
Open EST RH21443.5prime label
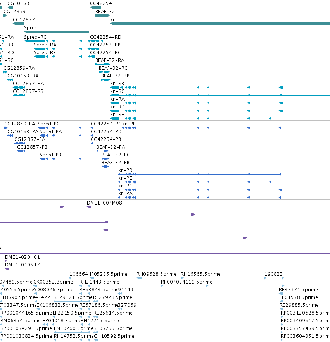(99, 282)
